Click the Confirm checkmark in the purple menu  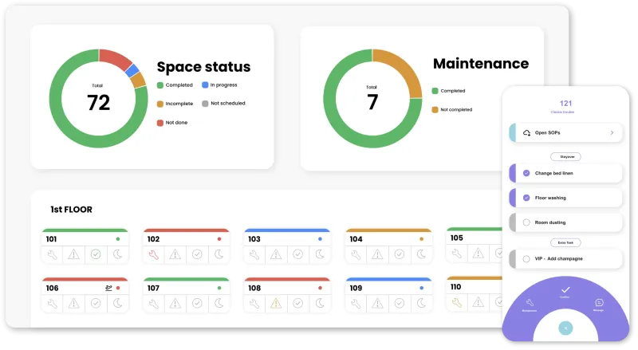coord(565,290)
